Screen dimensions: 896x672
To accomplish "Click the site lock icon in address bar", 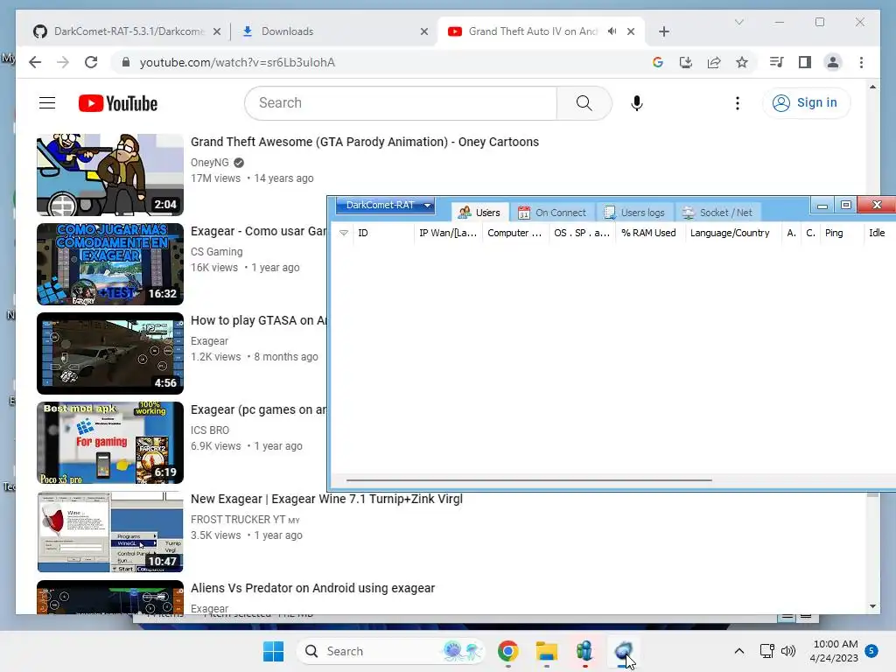I will click(126, 62).
